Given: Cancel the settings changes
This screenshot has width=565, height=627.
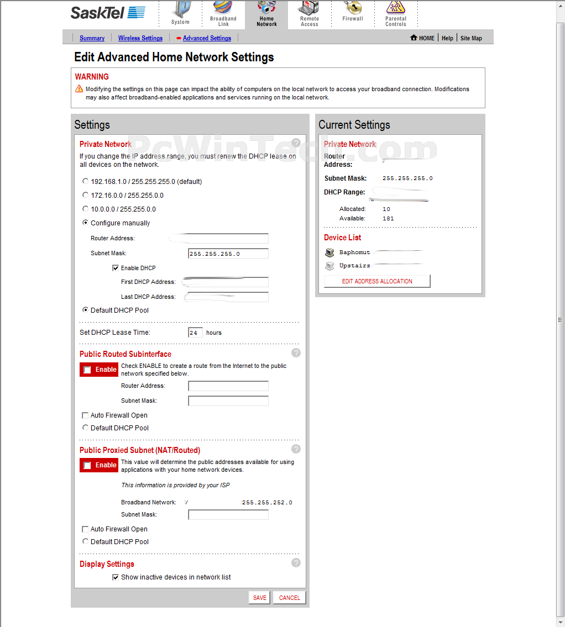Looking at the screenshot, I should pos(289,597).
